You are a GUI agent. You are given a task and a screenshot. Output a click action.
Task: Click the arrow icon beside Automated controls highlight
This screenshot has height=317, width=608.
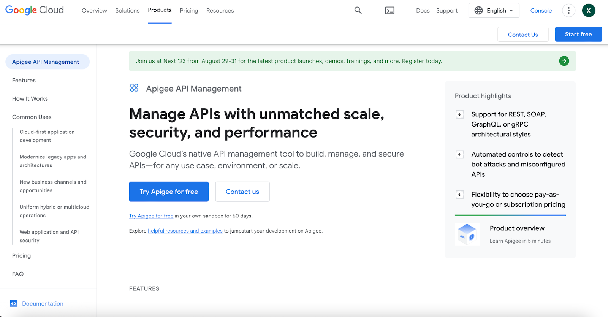coord(460,154)
